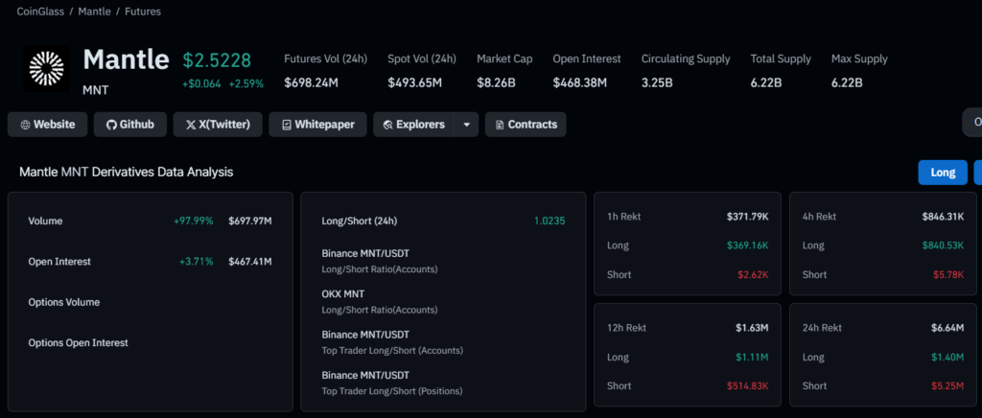Screen dimensions: 982x418
Task: Click the file icon on Contracts button
Action: click(x=499, y=125)
